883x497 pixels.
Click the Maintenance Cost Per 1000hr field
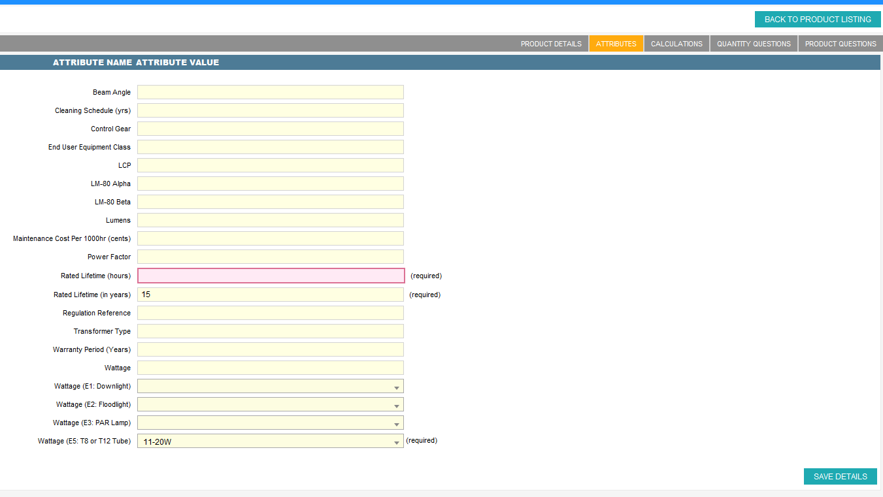tap(270, 238)
